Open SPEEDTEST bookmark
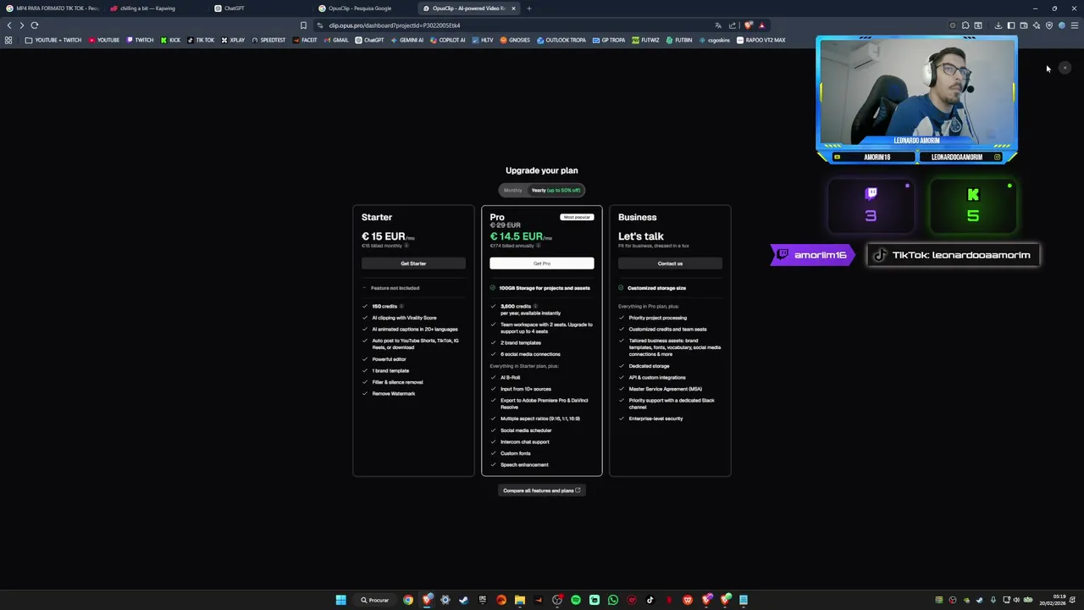Viewport: 1084px width, 610px height. pos(268,40)
